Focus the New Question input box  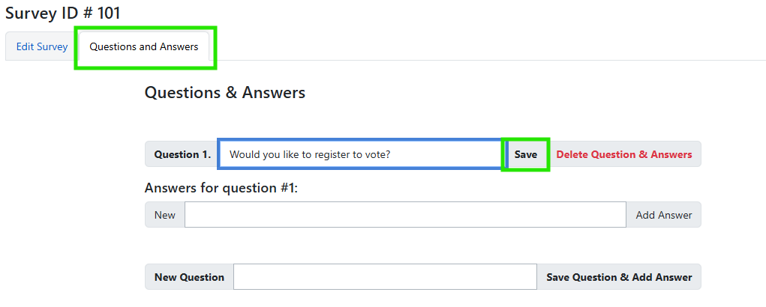coord(385,277)
